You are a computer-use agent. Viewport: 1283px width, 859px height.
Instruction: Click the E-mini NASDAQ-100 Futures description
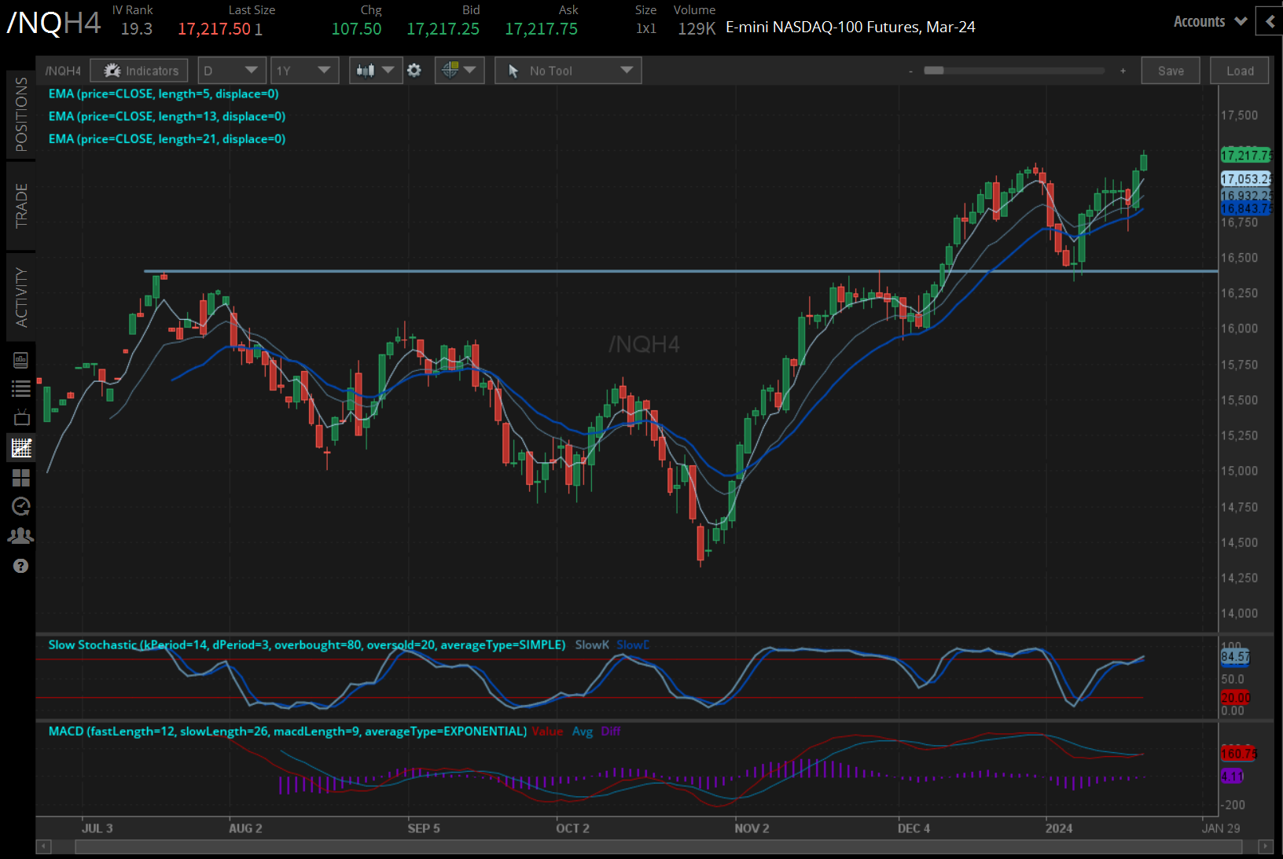[x=851, y=28]
